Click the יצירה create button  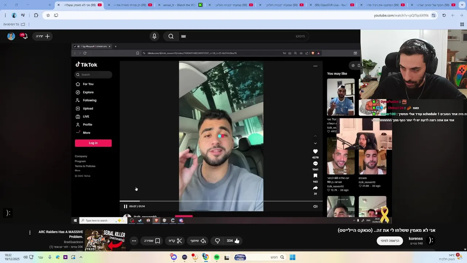[x=43, y=36]
